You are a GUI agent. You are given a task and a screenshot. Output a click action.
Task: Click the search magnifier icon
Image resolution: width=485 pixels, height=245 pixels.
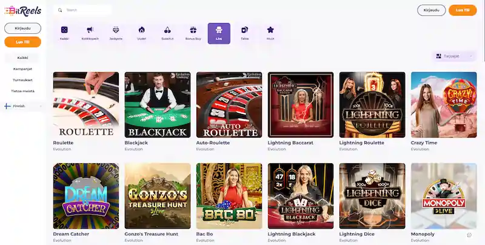(x=60, y=10)
